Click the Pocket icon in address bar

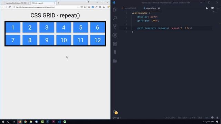point(81,7)
